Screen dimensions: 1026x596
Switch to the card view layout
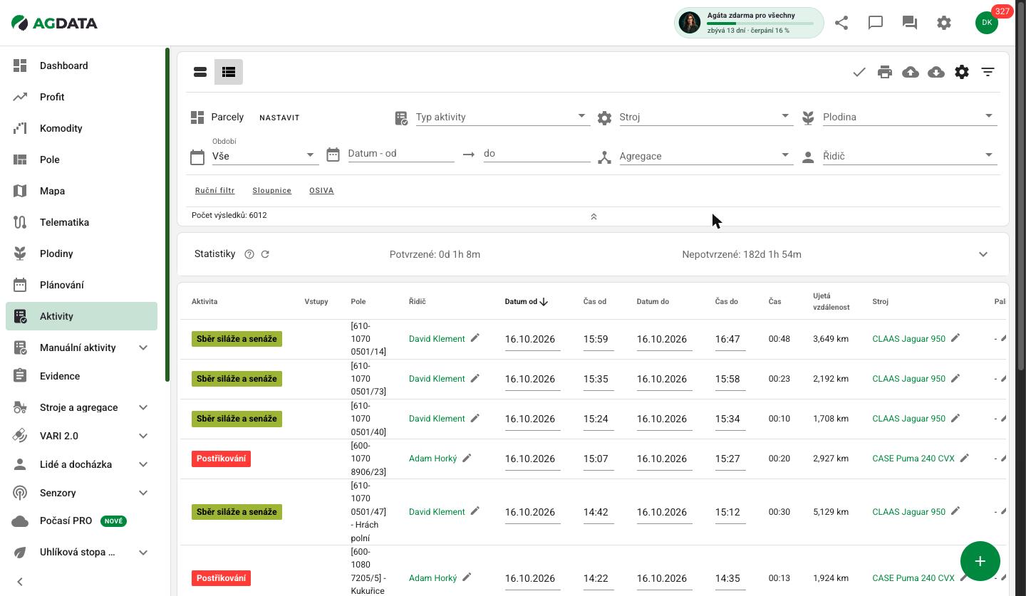200,72
